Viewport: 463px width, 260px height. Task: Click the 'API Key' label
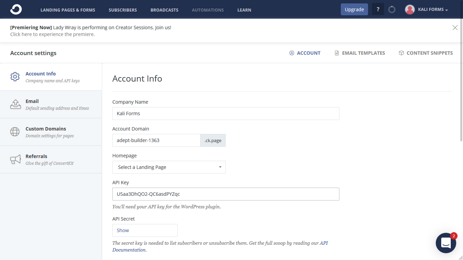[x=121, y=183]
